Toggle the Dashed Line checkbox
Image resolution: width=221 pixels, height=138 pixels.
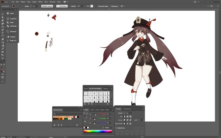coord(116,128)
